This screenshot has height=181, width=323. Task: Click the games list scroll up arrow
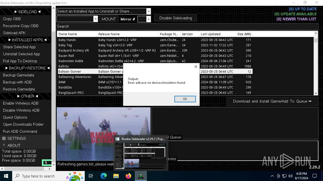coord(316,33)
